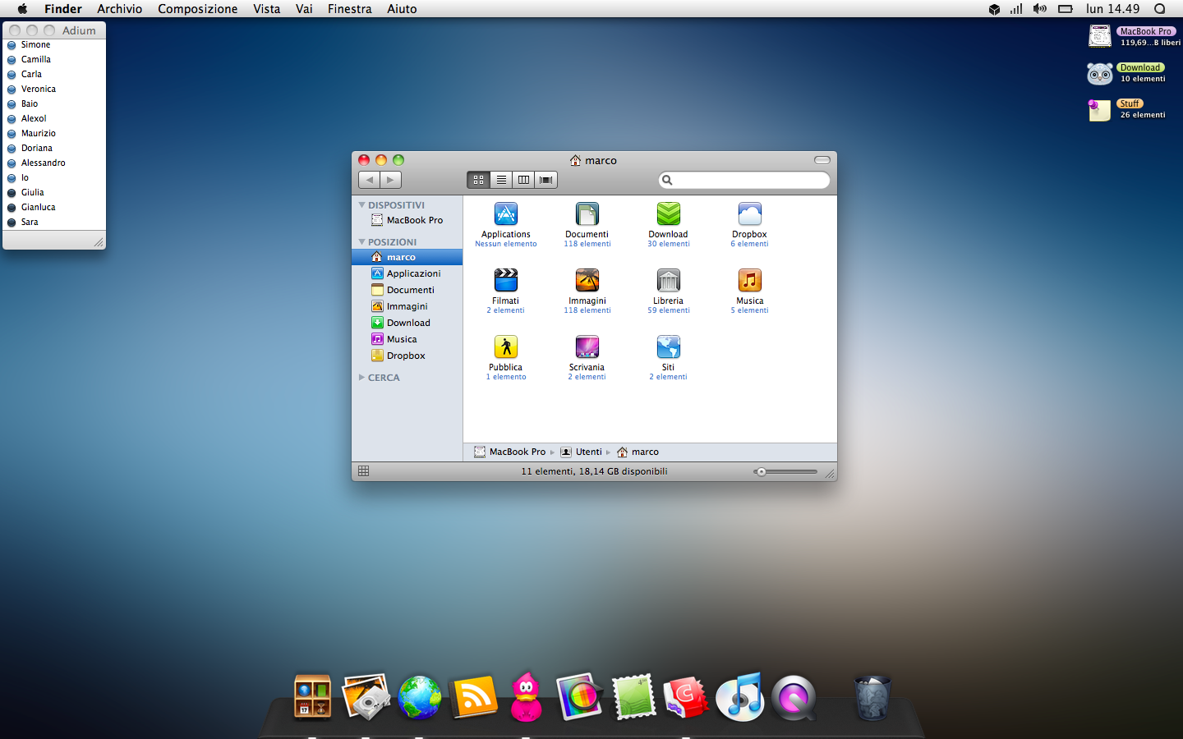Click the Finder search field
The image size is (1183, 739).
click(x=744, y=180)
